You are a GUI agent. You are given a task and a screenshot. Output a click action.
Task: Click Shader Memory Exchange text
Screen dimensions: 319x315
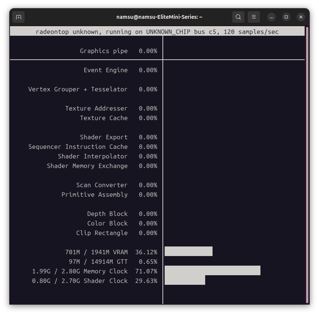tap(87, 166)
